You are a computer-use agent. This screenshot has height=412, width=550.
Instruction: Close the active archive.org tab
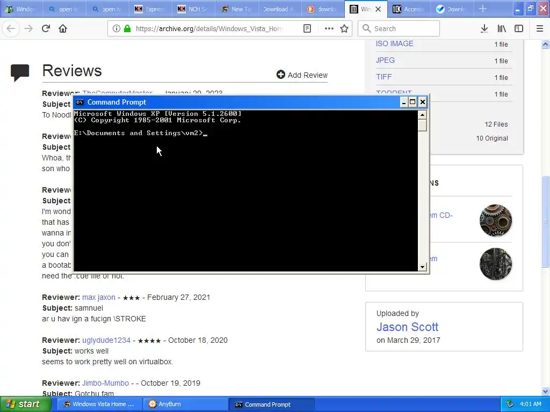pos(378,9)
